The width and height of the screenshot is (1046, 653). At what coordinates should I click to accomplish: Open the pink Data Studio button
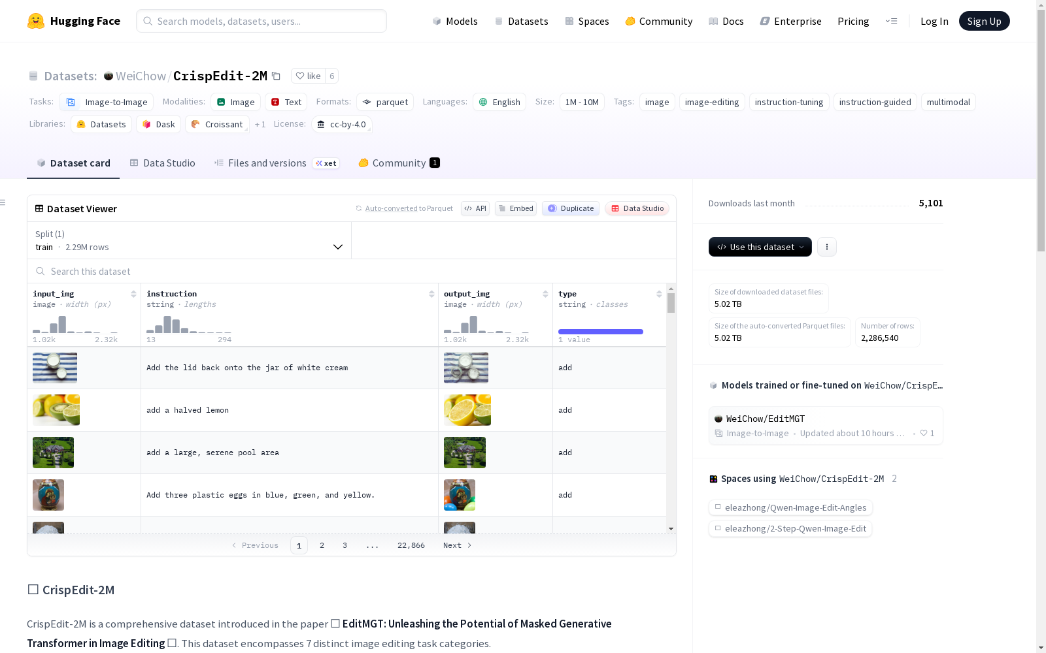point(637,208)
